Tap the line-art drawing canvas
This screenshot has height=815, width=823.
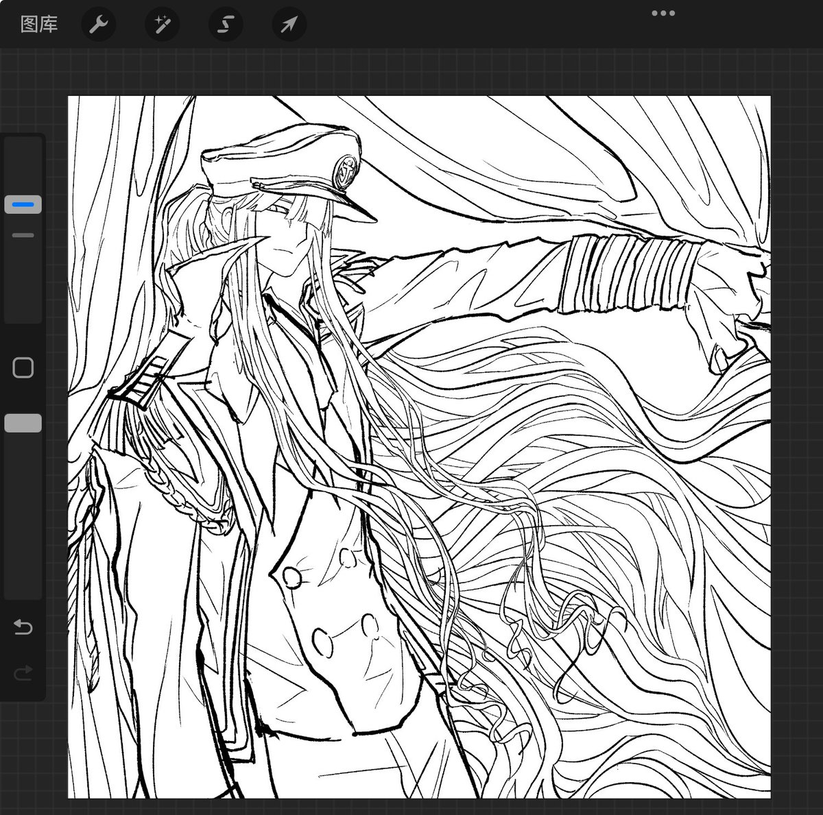419,447
